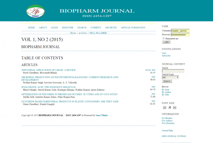
Task: Browse By Title link
Action: [165, 95]
